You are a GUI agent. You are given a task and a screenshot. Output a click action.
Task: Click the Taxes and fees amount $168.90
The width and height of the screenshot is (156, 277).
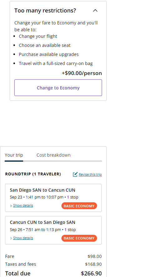click(x=93, y=264)
